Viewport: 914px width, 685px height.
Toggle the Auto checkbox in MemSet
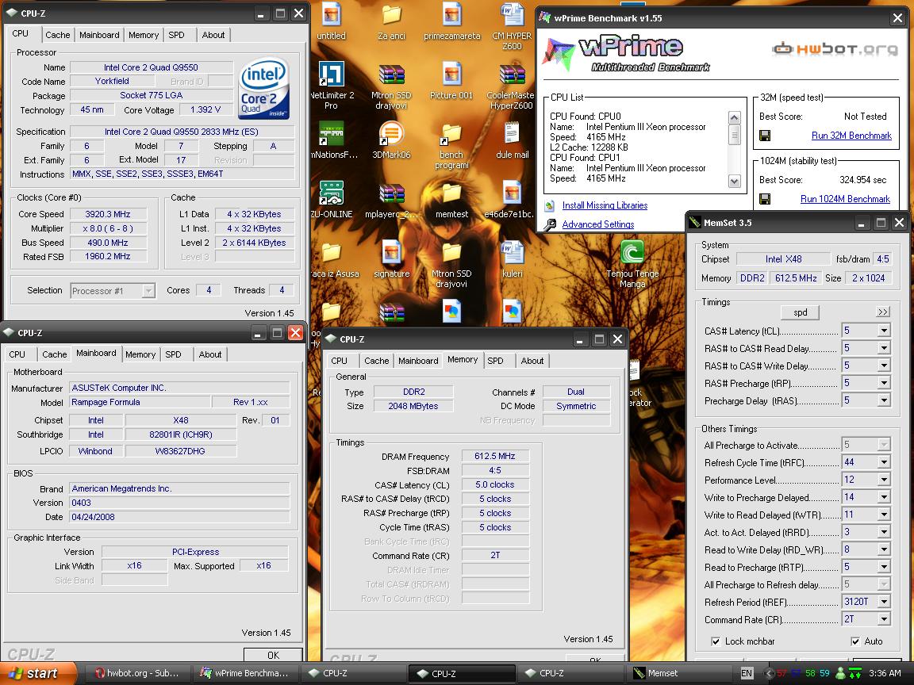point(855,641)
